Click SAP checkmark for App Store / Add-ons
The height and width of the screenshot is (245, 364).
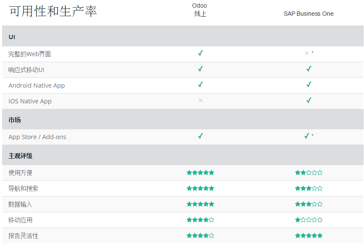click(307, 136)
